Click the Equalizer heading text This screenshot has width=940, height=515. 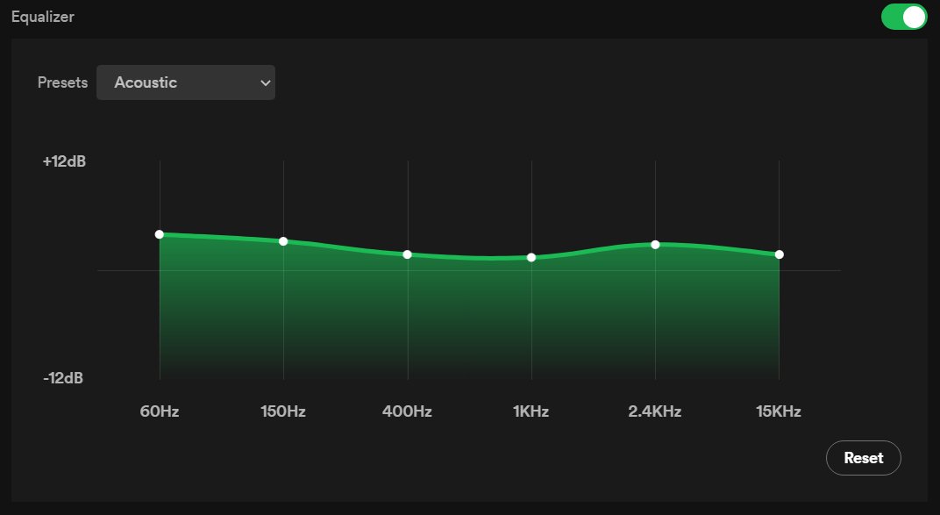coord(42,16)
